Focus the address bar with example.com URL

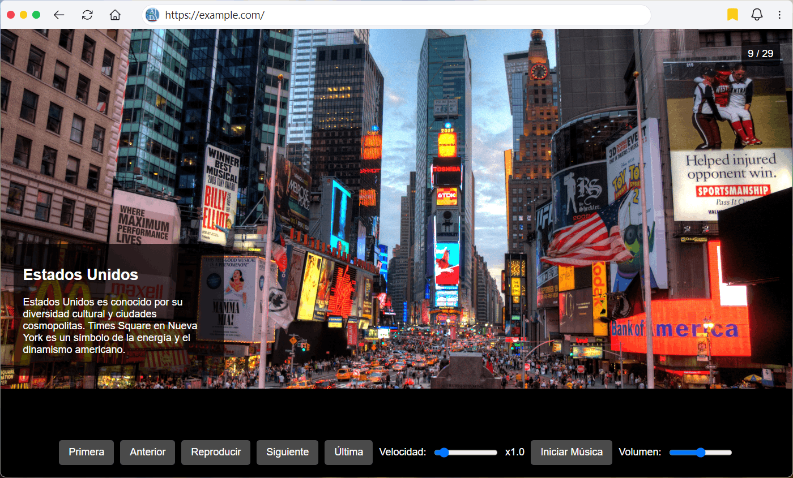pos(396,15)
